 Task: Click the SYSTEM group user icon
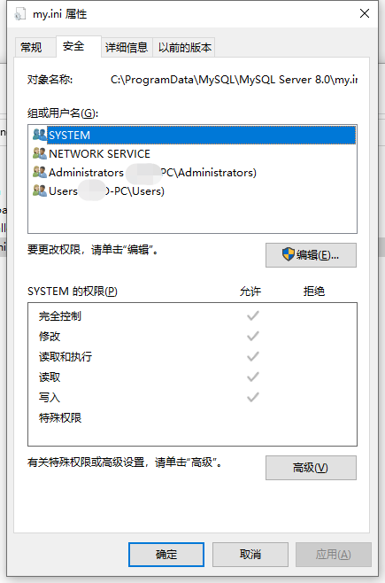click(39, 135)
